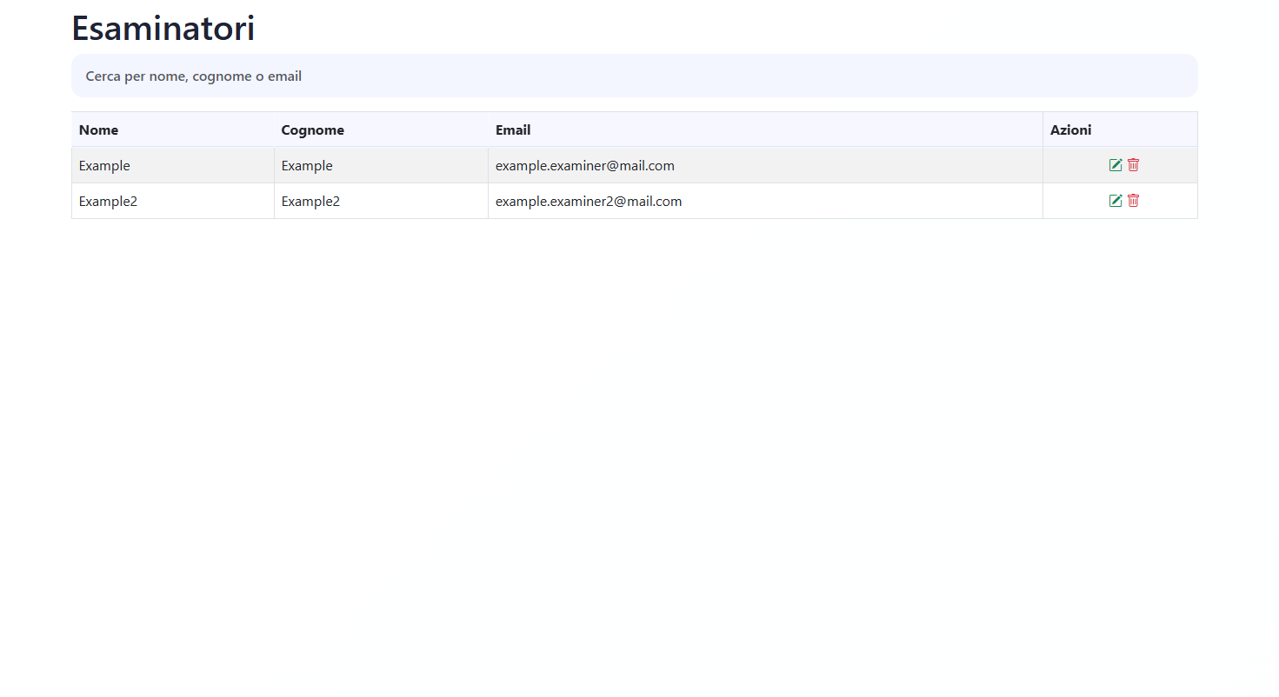1279x697 pixels.
Task: Click the Nome cell reading Example2
Action: [x=108, y=202]
